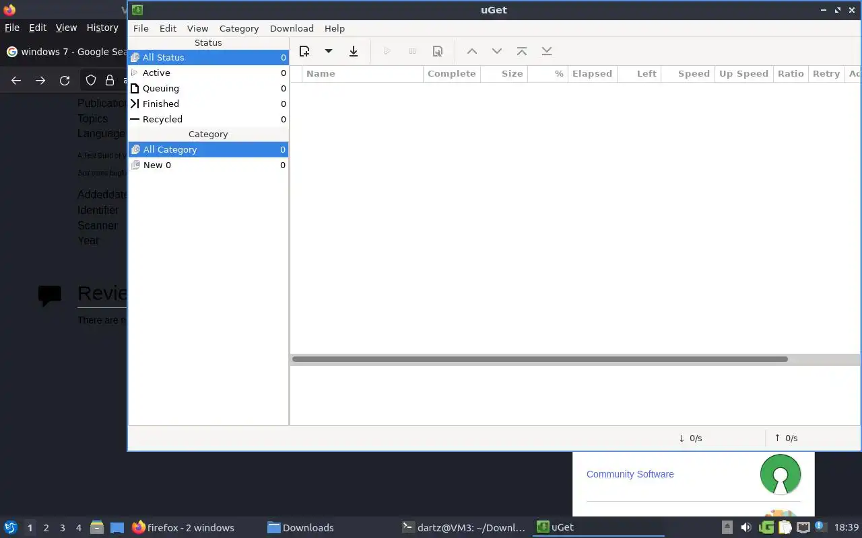Click the Name column header
The height and width of the screenshot is (538, 862).
click(x=363, y=73)
